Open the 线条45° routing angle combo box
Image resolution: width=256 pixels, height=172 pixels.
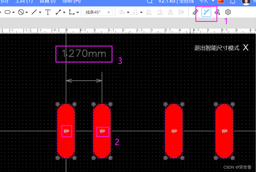click(x=98, y=12)
